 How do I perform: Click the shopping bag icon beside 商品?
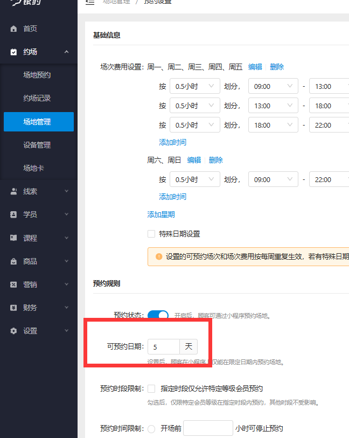[13, 261]
